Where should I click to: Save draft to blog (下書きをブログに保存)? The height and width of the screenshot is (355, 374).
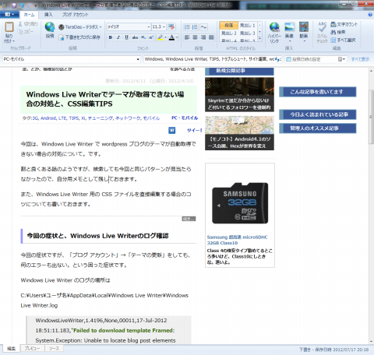tap(79, 37)
